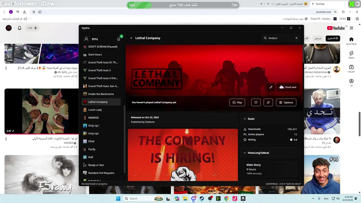Click the Windows taskbar Search box
Screen dimensions: 361x203
(x=144, y=198)
